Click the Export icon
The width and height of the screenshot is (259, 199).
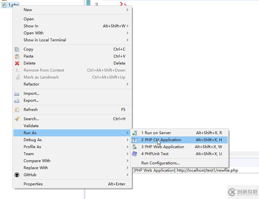(17, 100)
